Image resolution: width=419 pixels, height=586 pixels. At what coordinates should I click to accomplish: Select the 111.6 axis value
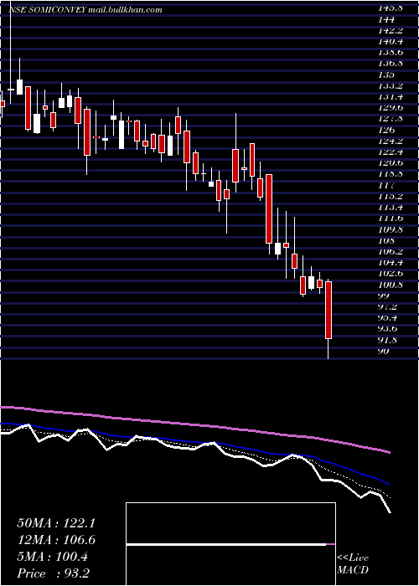pos(392,218)
